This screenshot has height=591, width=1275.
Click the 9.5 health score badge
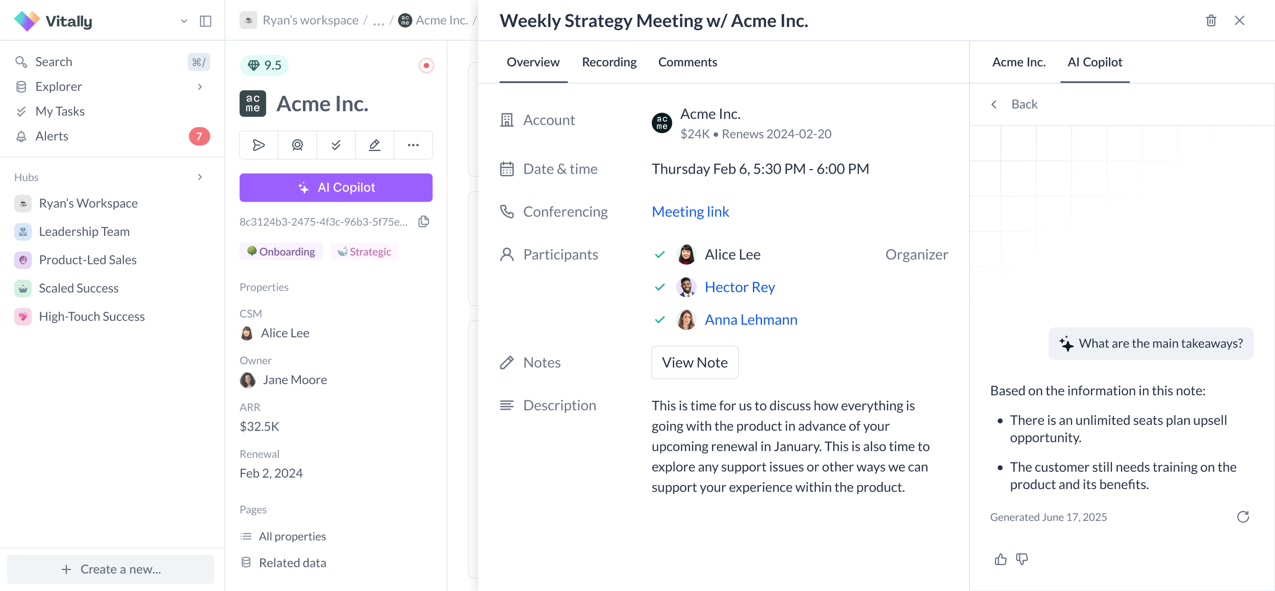click(264, 65)
